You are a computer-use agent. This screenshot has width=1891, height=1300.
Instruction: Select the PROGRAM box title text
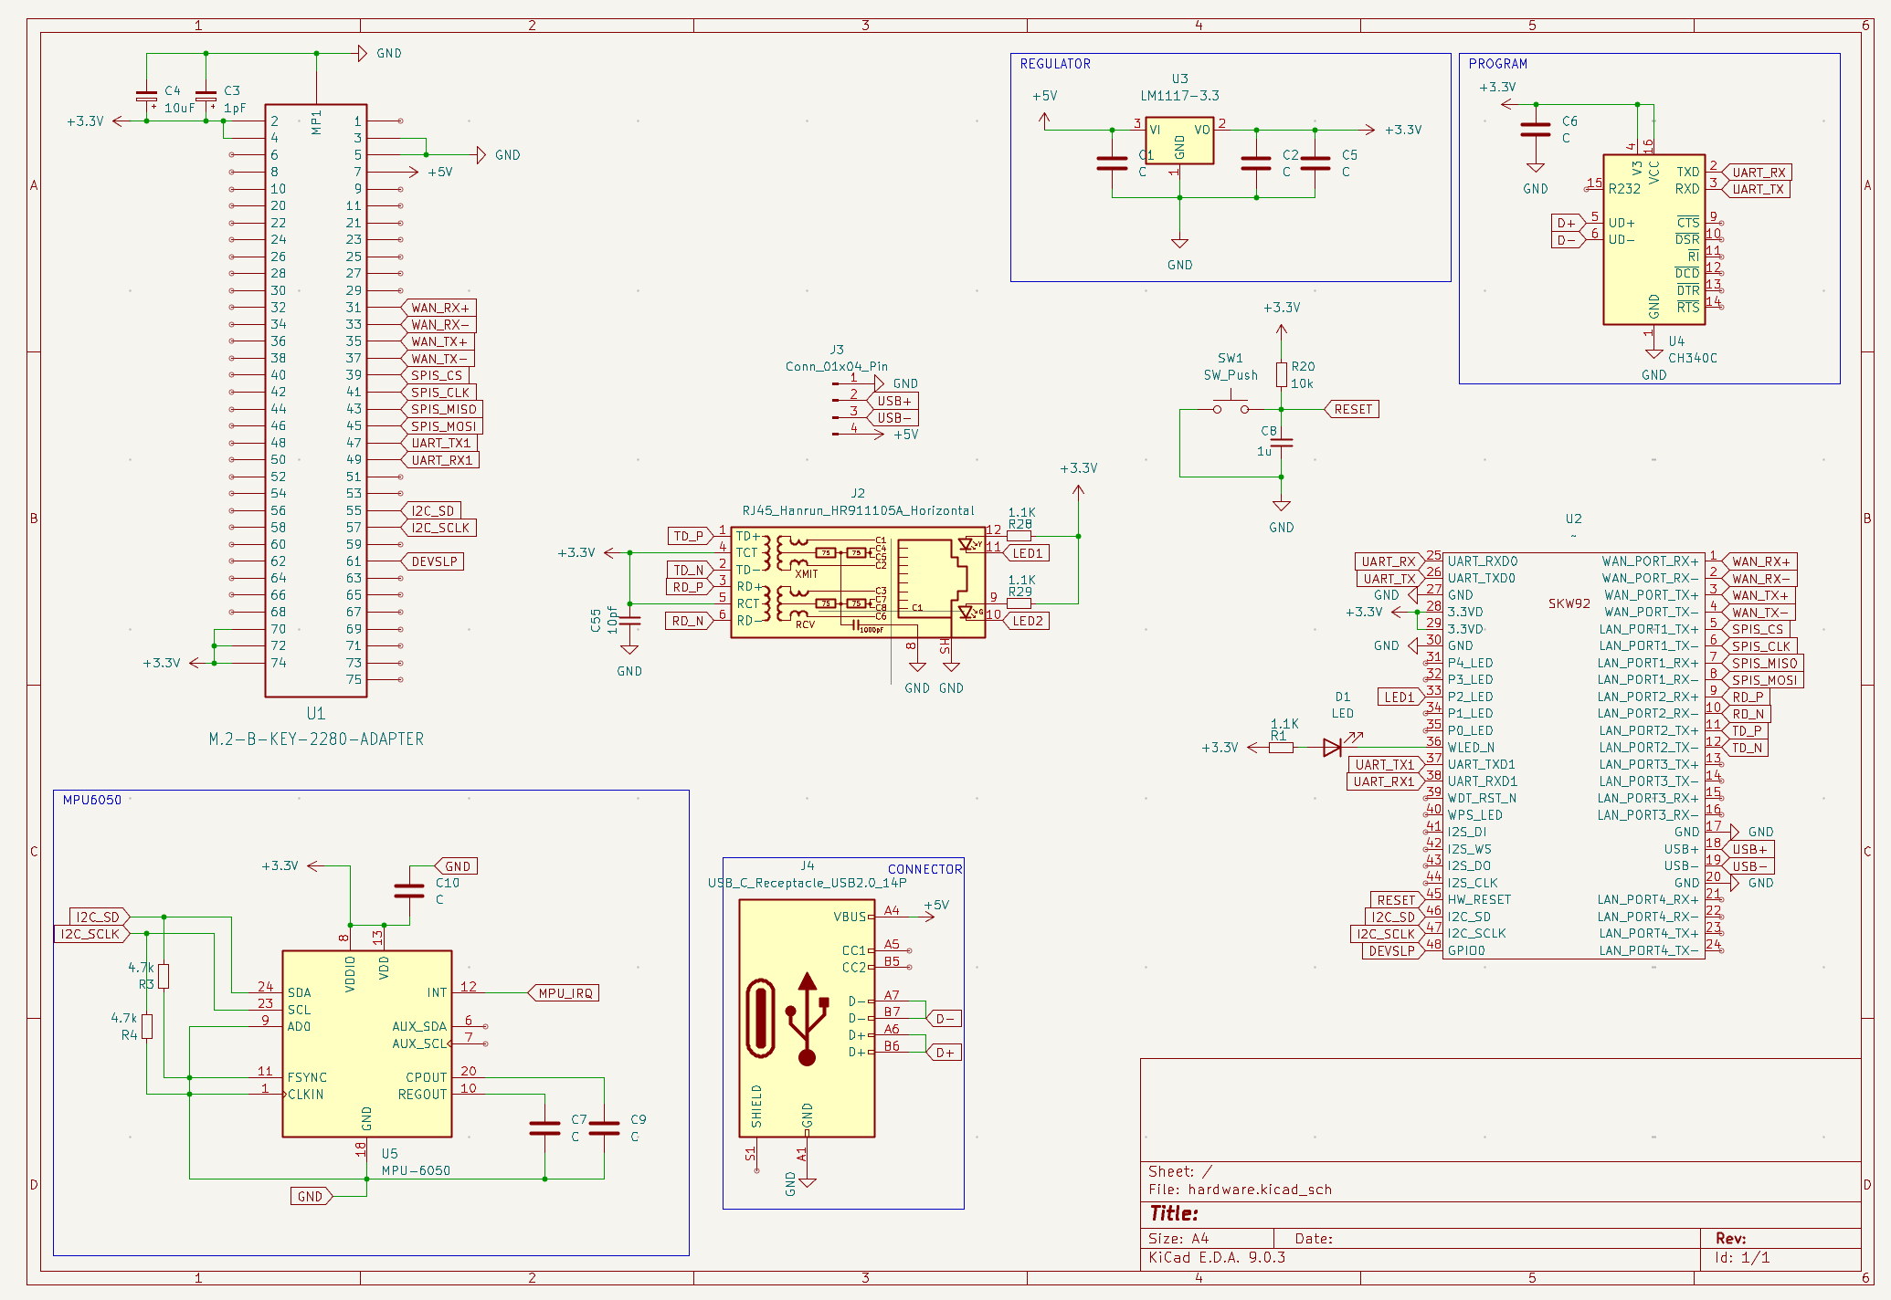point(1497,64)
